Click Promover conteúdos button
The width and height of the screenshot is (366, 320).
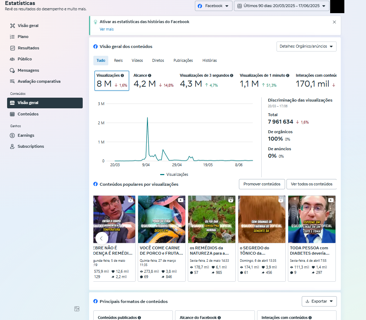click(262, 184)
